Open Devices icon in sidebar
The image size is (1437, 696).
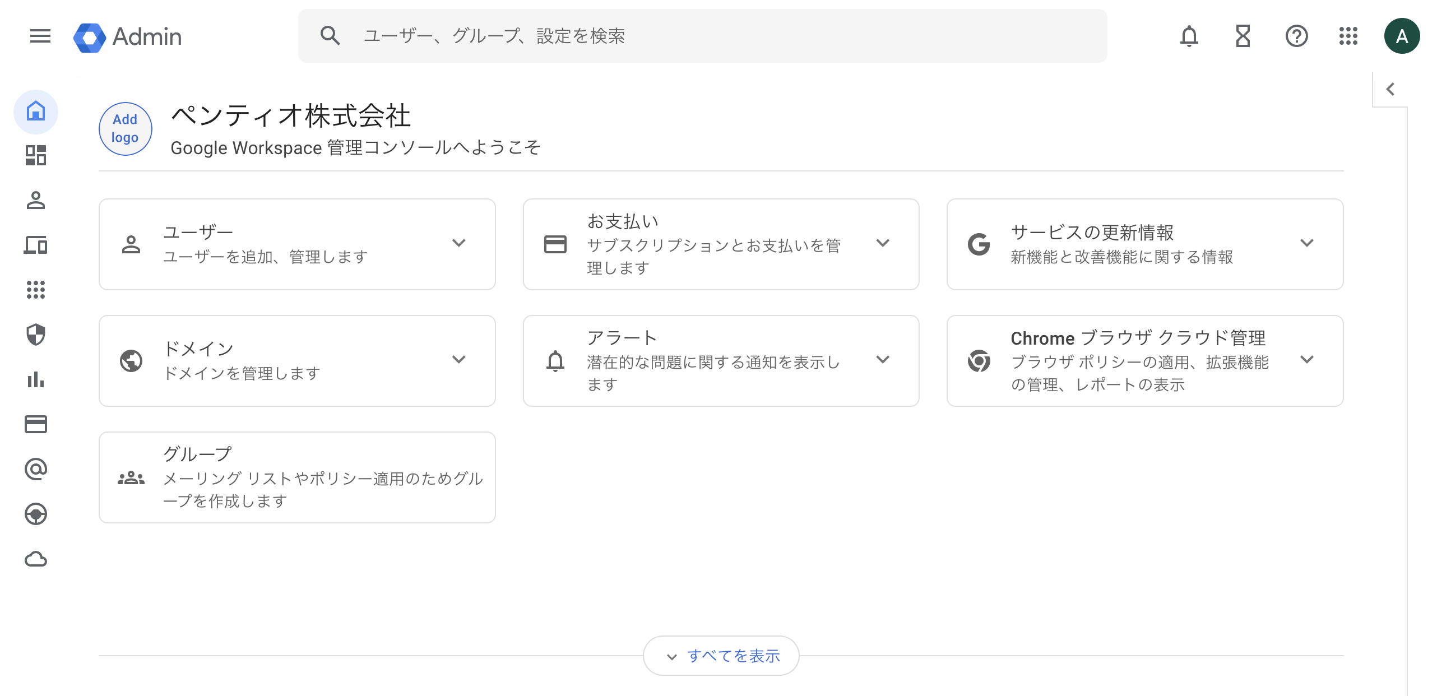[36, 245]
